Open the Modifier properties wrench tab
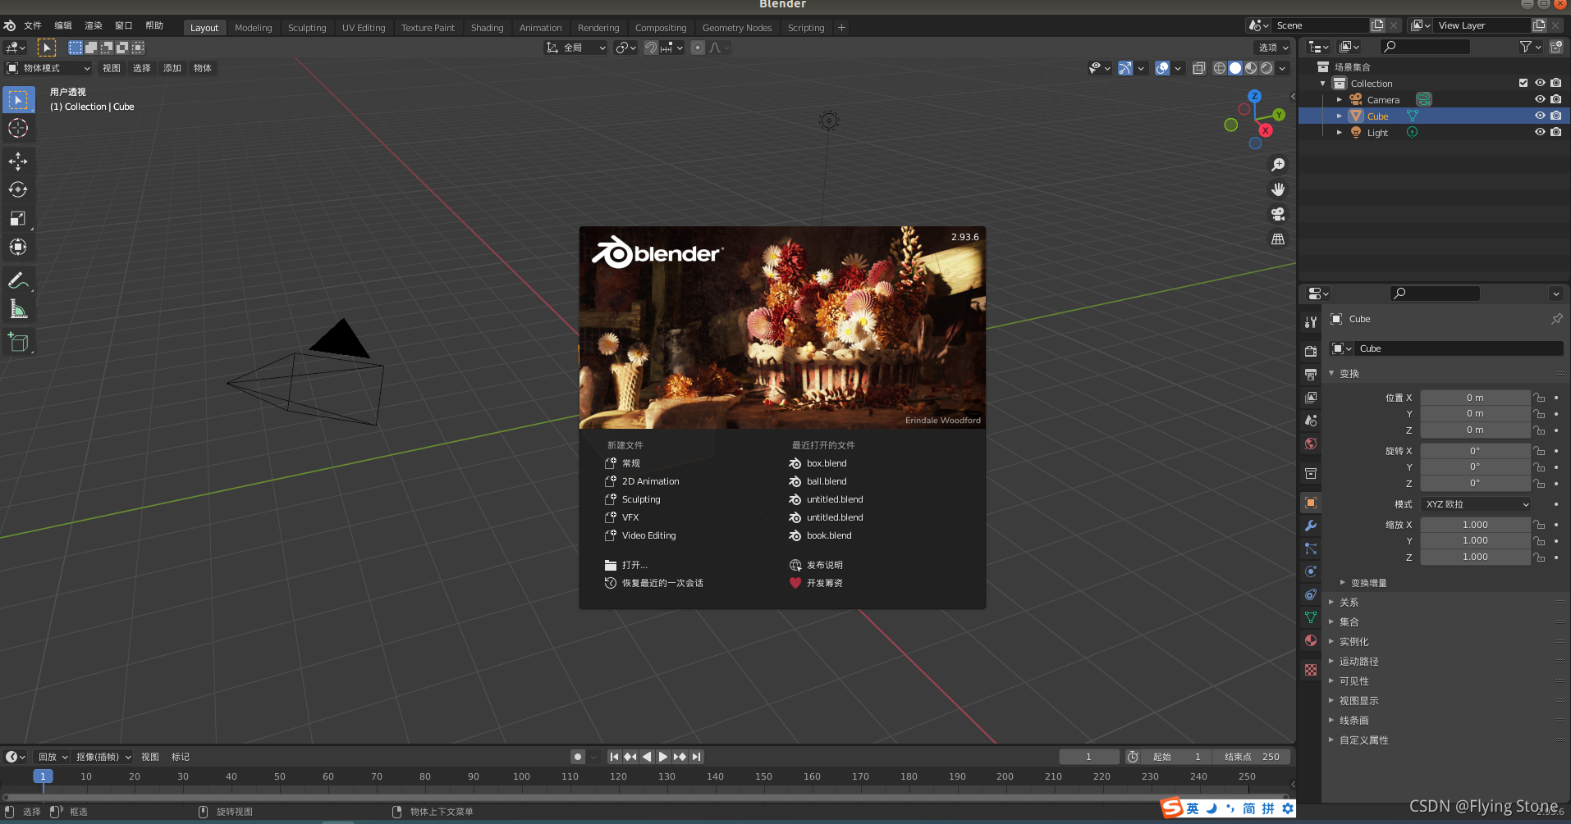The height and width of the screenshot is (824, 1571). pos(1311,526)
